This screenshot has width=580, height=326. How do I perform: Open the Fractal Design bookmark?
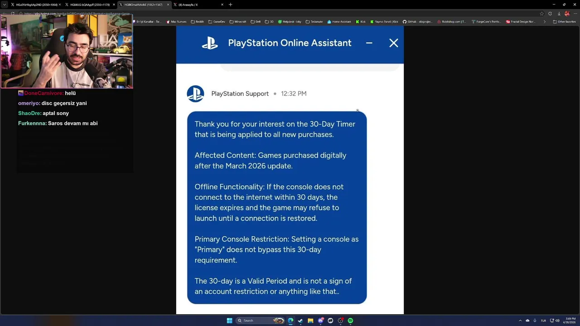click(x=521, y=22)
